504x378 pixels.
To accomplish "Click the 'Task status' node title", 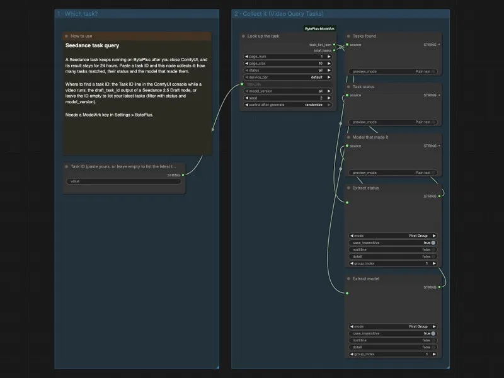I will [364, 87].
